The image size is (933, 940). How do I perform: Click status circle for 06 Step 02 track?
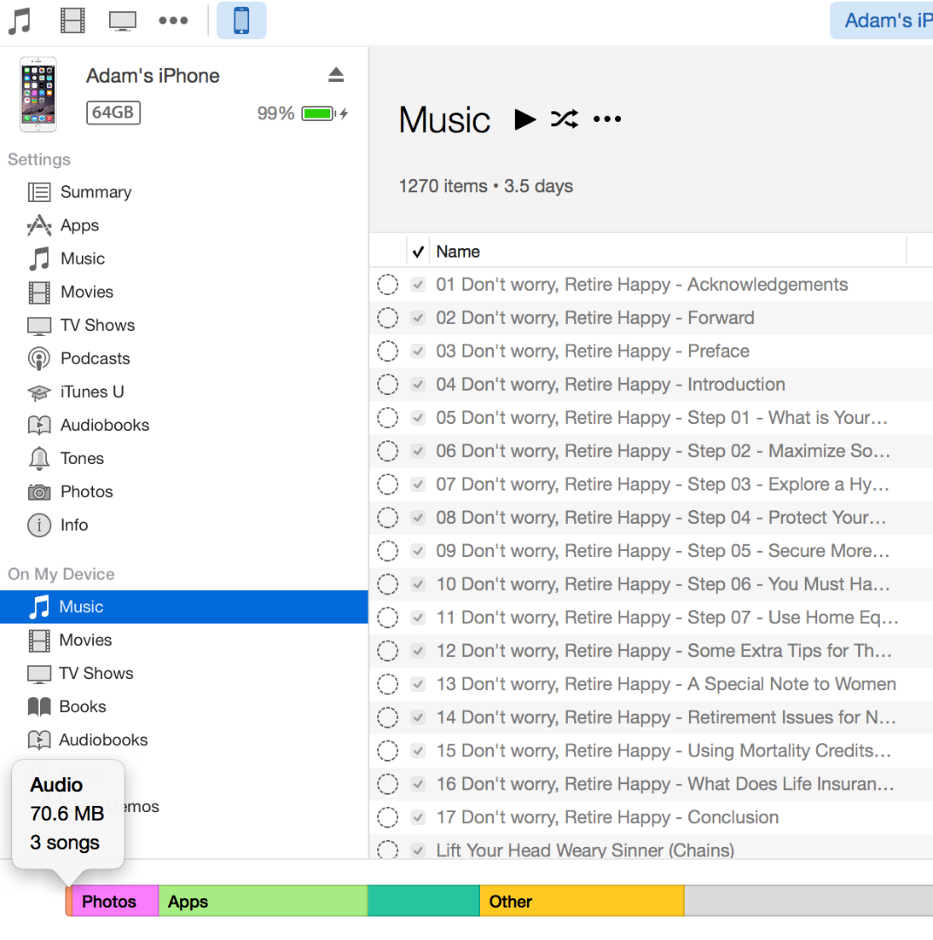click(388, 452)
